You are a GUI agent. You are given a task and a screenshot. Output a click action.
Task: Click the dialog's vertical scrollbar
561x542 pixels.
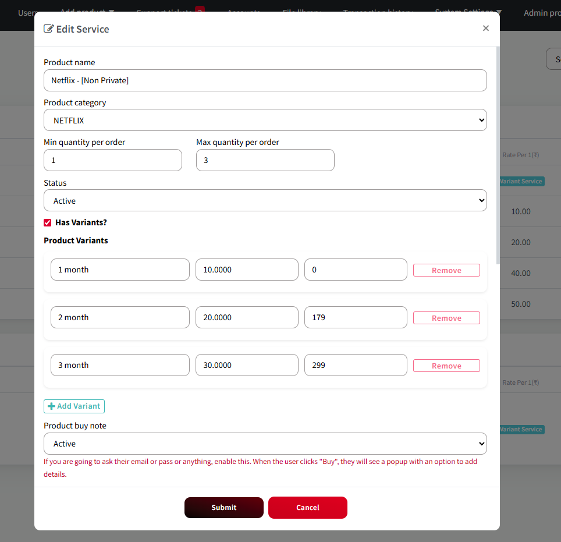click(x=498, y=155)
